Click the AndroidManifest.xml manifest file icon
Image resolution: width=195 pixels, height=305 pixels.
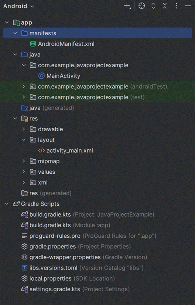[x=33, y=44]
